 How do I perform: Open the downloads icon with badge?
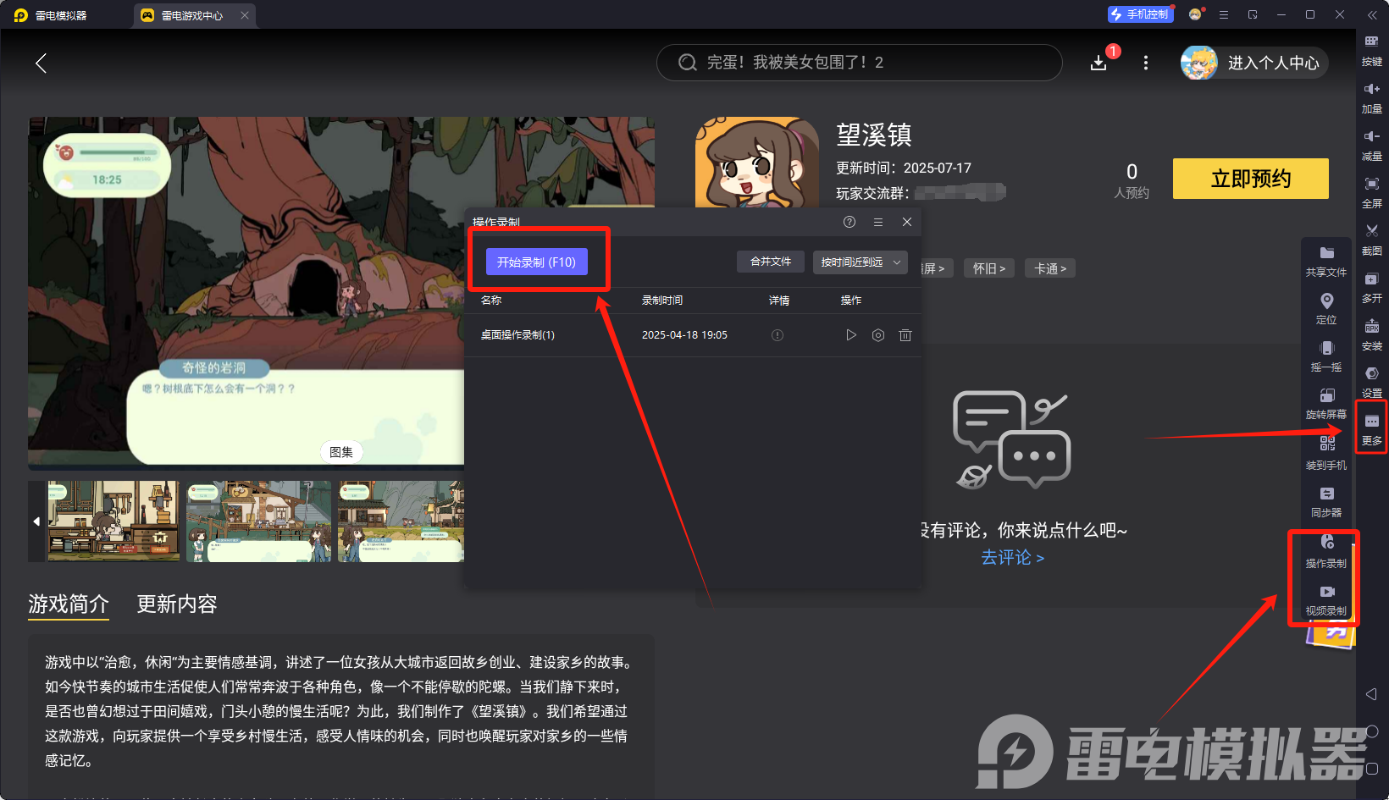pos(1098,63)
